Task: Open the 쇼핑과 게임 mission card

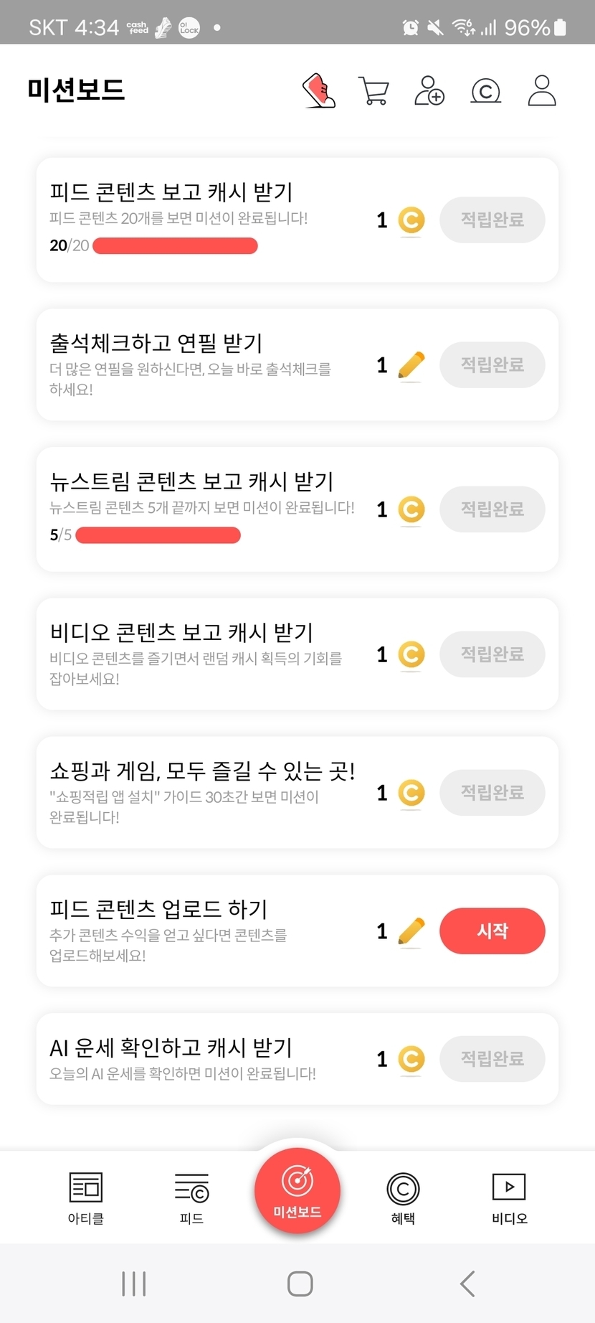Action: pyautogui.click(x=201, y=792)
